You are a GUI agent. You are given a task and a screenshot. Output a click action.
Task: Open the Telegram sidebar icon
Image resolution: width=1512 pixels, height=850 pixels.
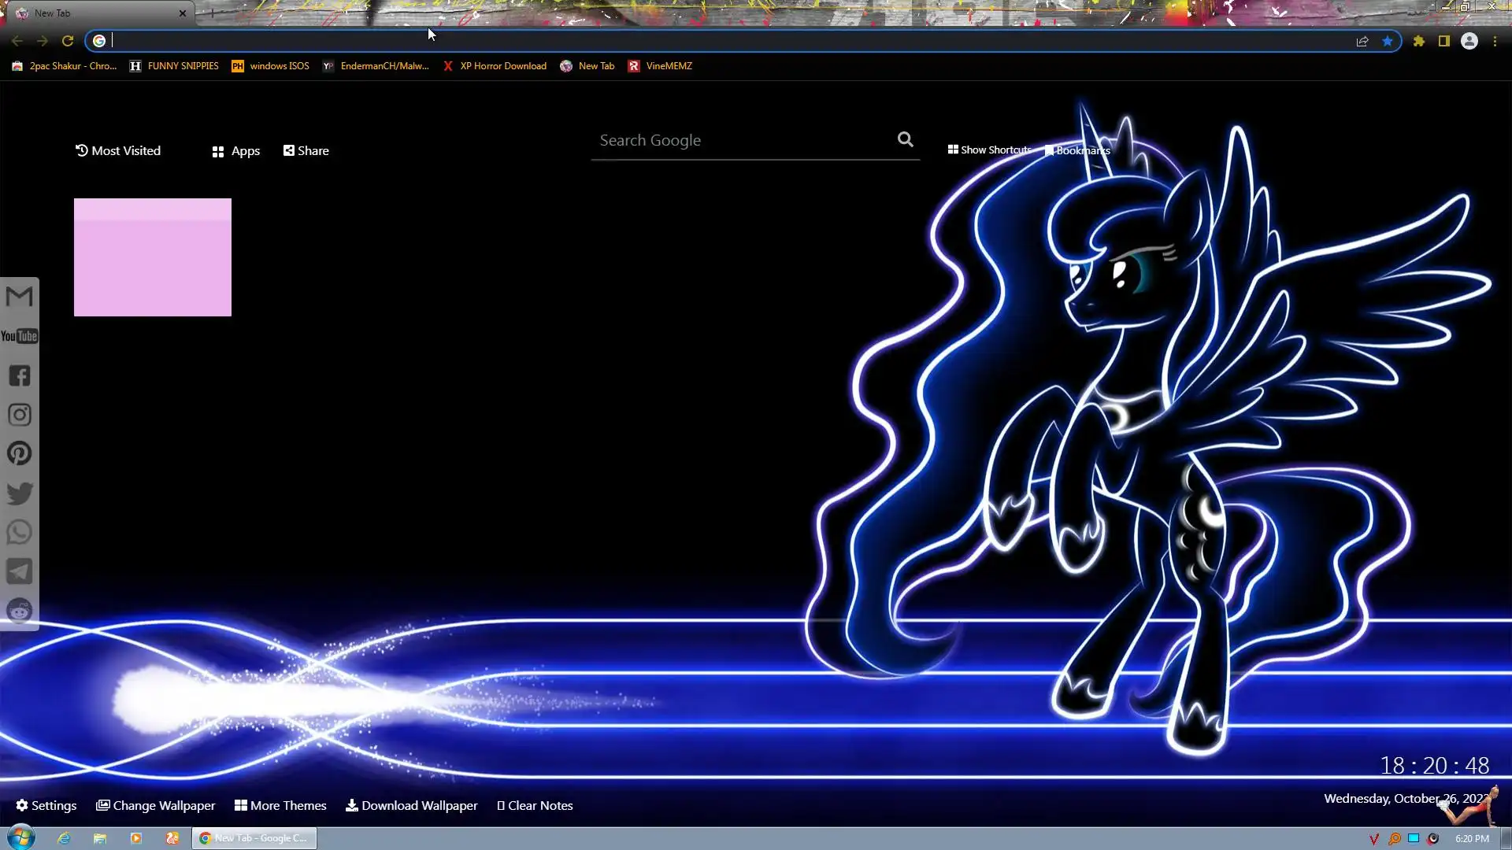(20, 571)
